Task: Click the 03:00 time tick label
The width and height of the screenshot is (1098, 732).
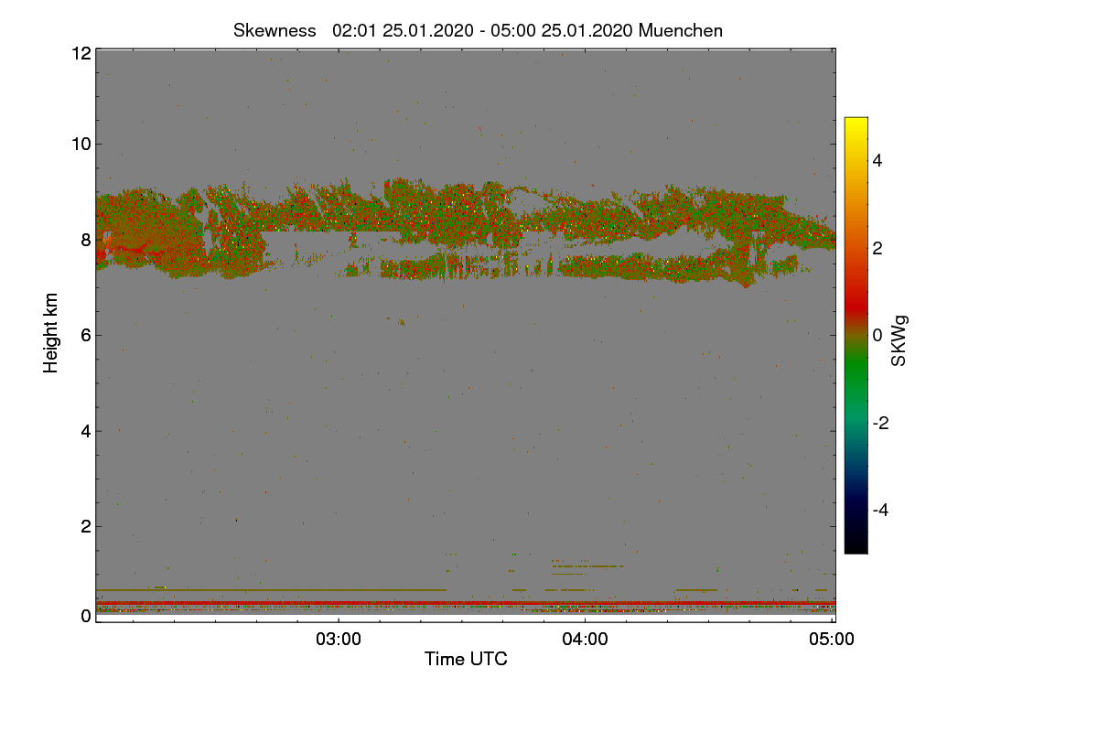Action: pos(339,640)
